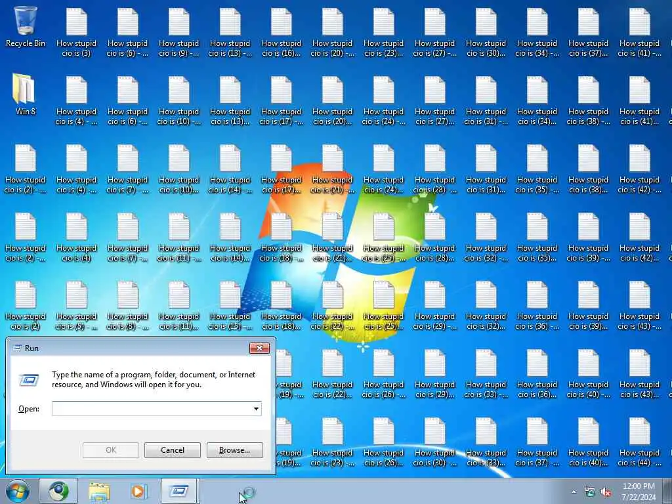672x504 pixels.
Task: Select the Win 8 folder on desktop
Action: coord(26,95)
